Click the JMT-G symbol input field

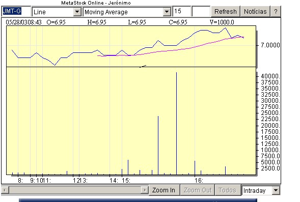[x=16, y=12]
